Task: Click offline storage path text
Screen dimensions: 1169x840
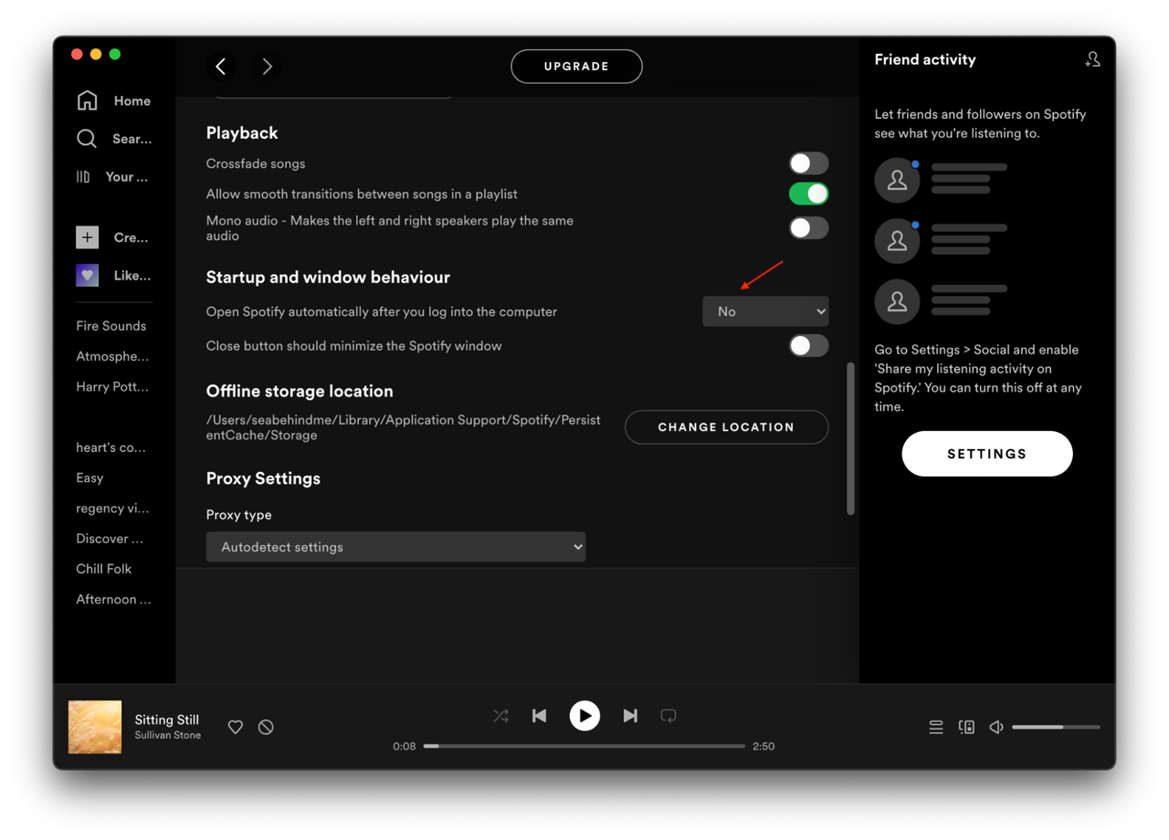Action: tap(403, 427)
